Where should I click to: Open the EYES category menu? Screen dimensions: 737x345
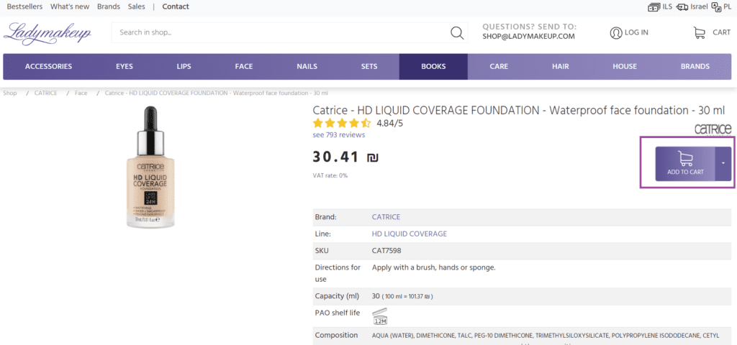[x=125, y=67]
